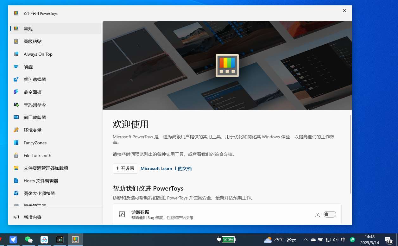
Task: Select 常规 (General) in the sidebar
Action: coord(55,28)
